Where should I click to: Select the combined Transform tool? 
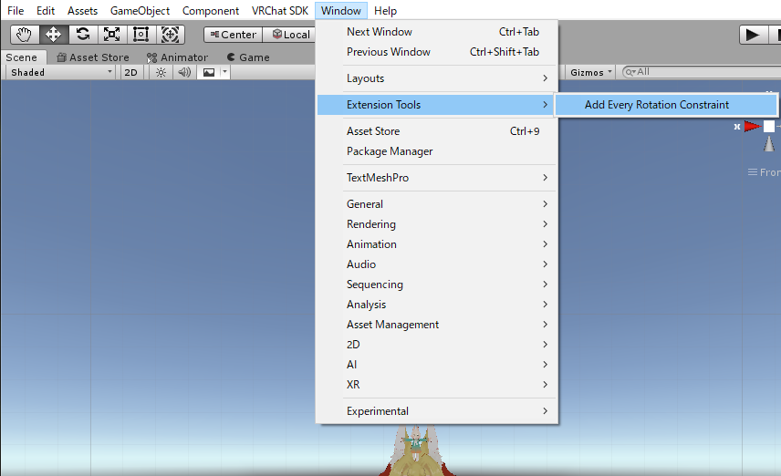click(171, 35)
